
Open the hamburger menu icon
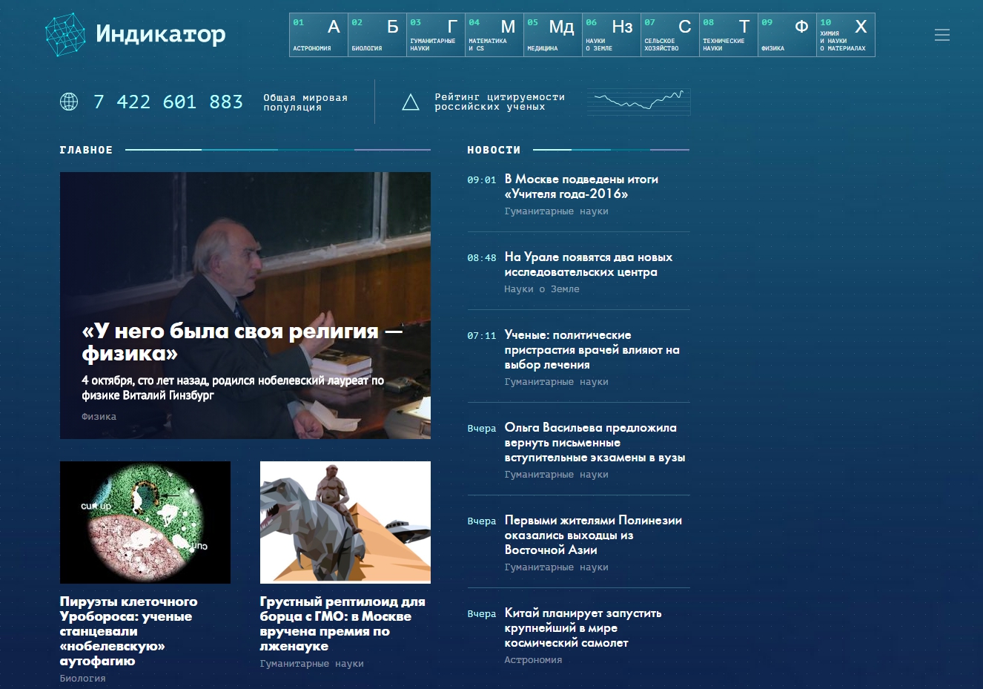[x=942, y=35]
